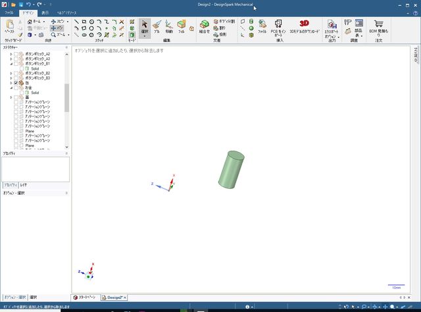The image size is (421, 312).
Task: Toggle visibility checkbox for ボタンギミック_A2
Action: point(16,54)
